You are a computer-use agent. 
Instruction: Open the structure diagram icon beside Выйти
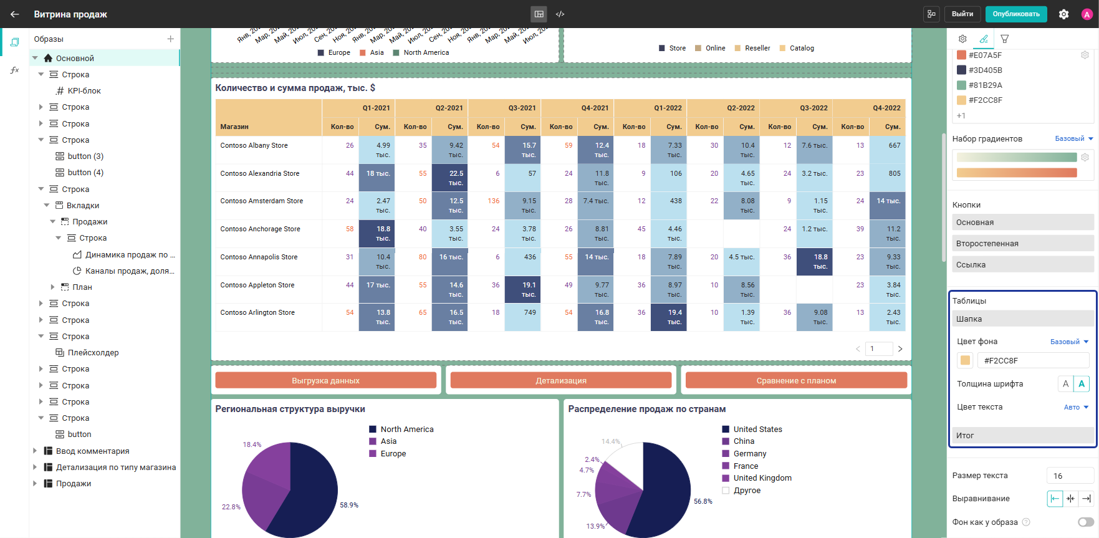pyautogui.click(x=931, y=14)
